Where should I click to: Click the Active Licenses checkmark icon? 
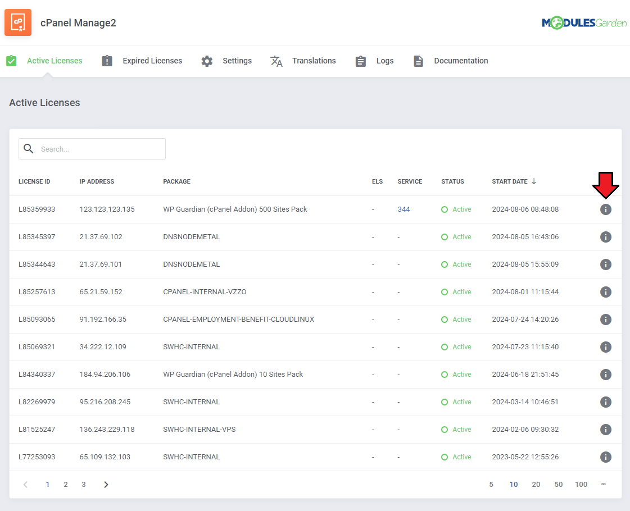11,61
